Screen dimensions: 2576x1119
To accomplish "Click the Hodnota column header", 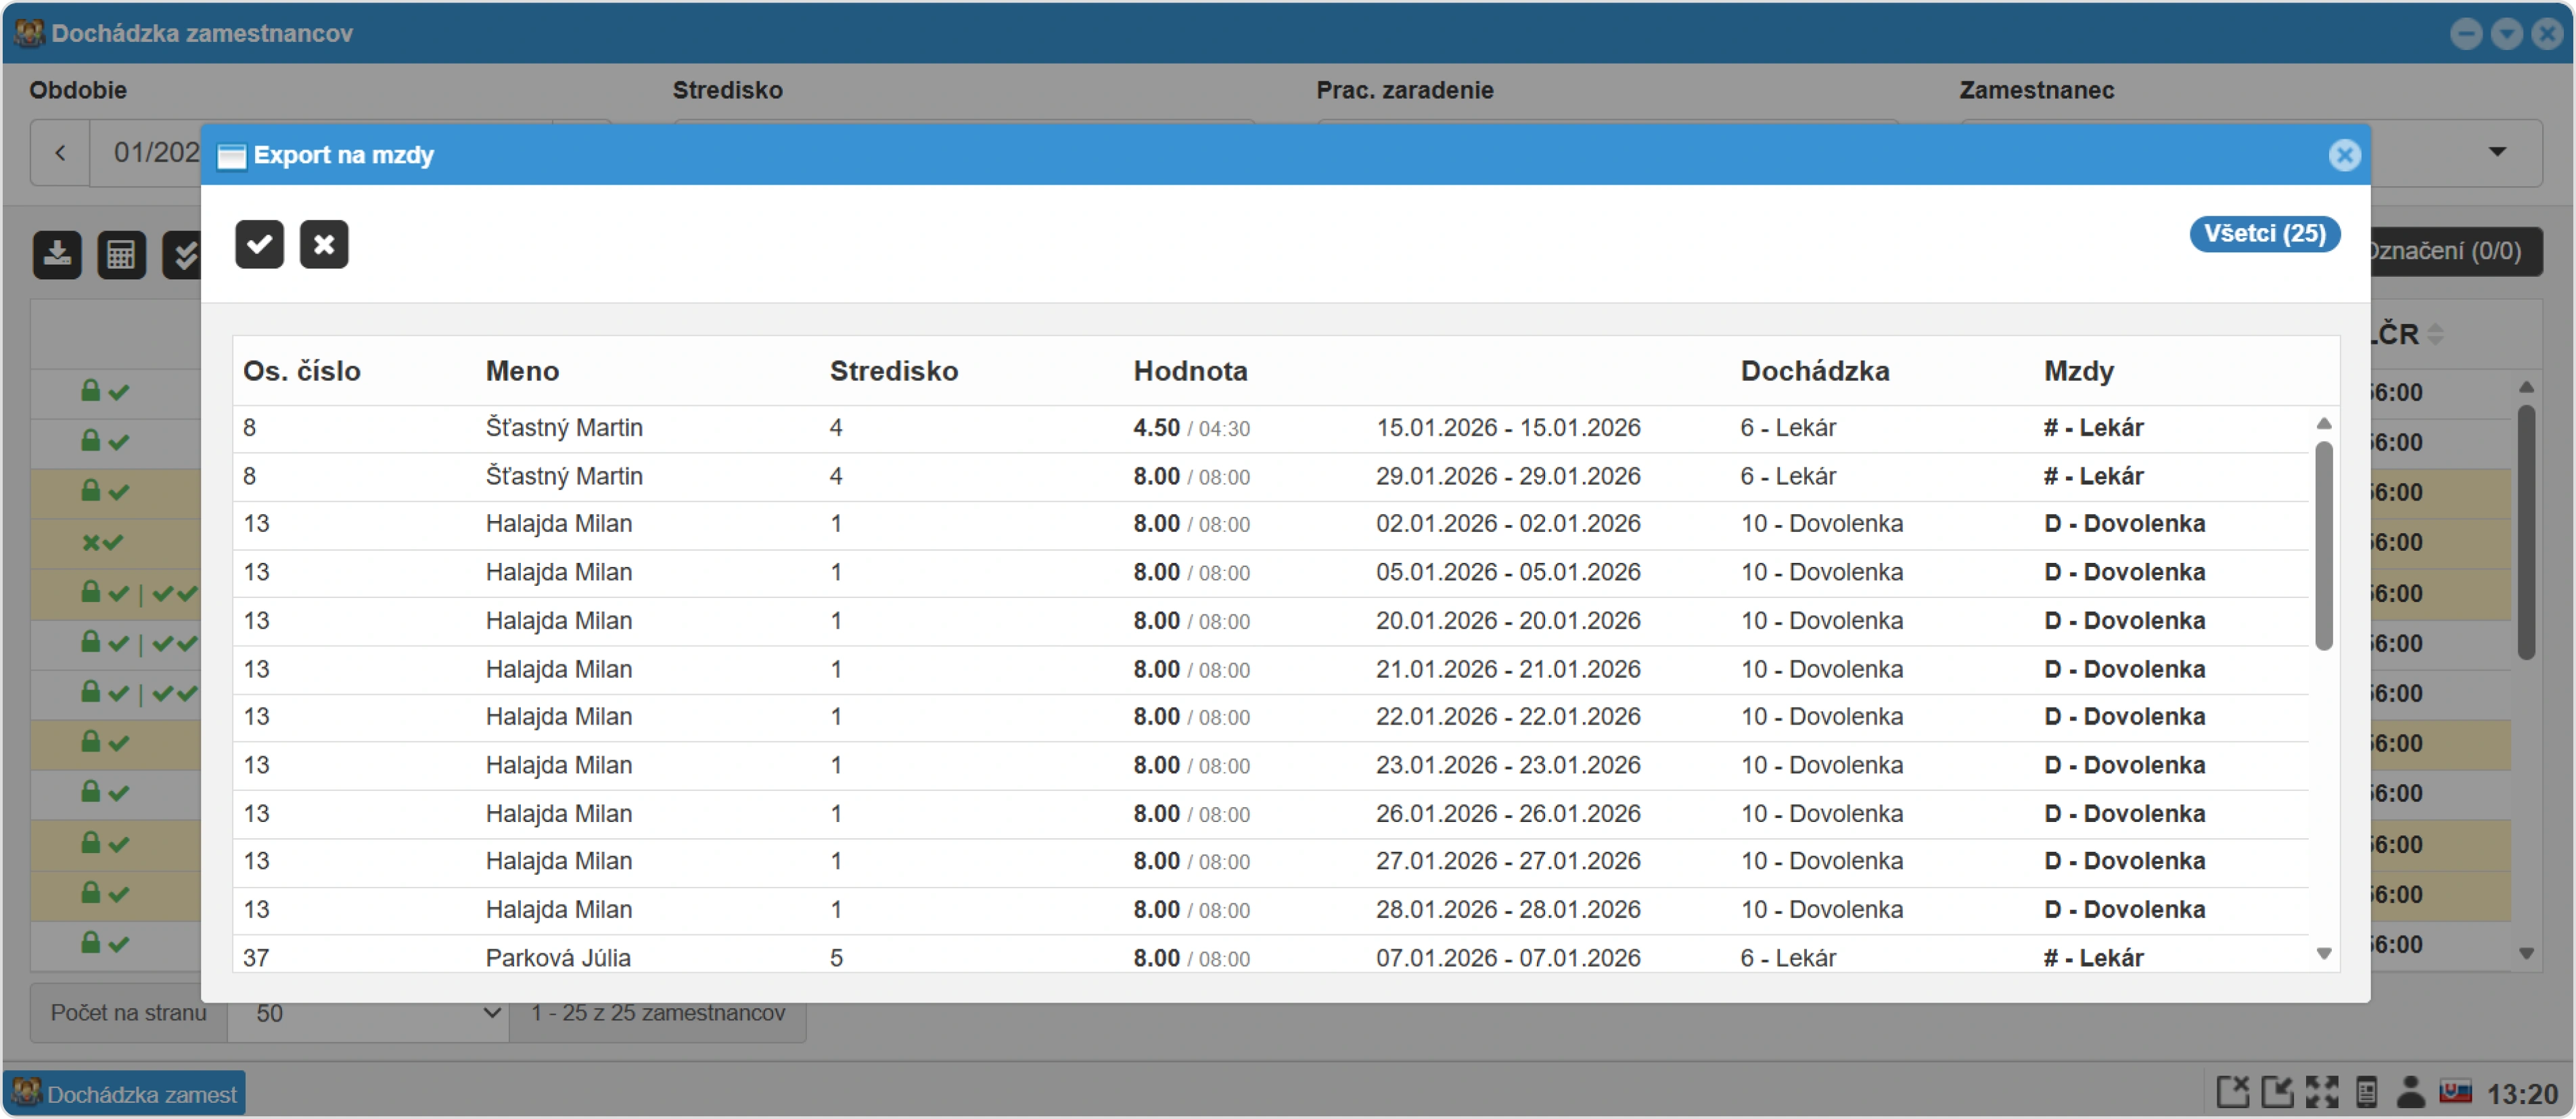I will 1190,371.
